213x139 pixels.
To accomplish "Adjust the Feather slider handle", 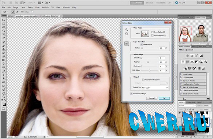I will click(148, 62).
